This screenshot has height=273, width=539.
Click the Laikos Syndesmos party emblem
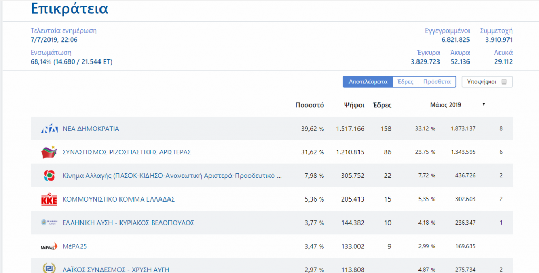[49, 268]
